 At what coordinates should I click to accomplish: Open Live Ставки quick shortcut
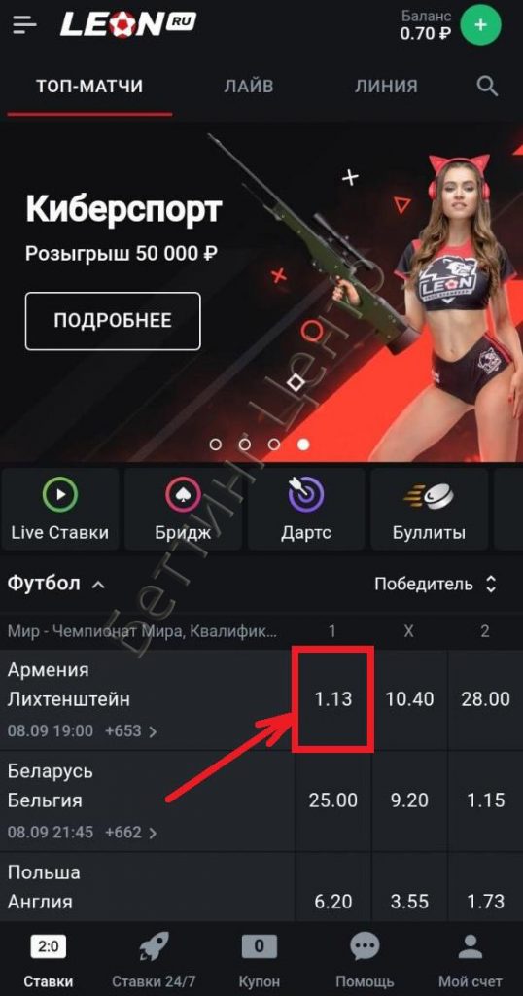click(x=59, y=509)
